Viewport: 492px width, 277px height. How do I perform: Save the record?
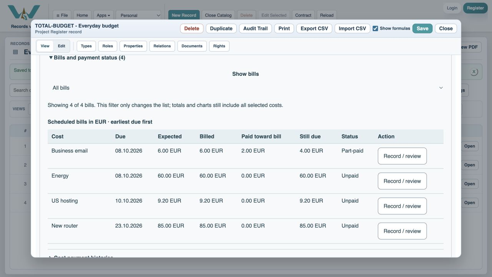(x=422, y=28)
